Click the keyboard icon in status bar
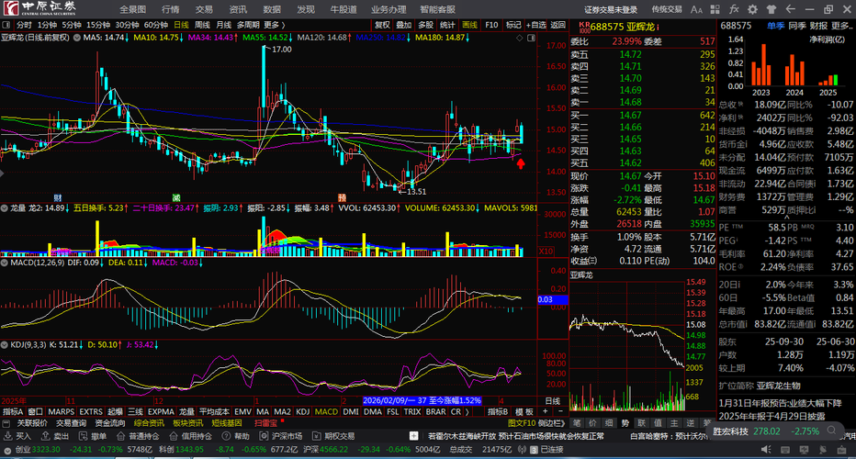Image resolution: width=856 pixels, height=459 pixels. click(785, 450)
